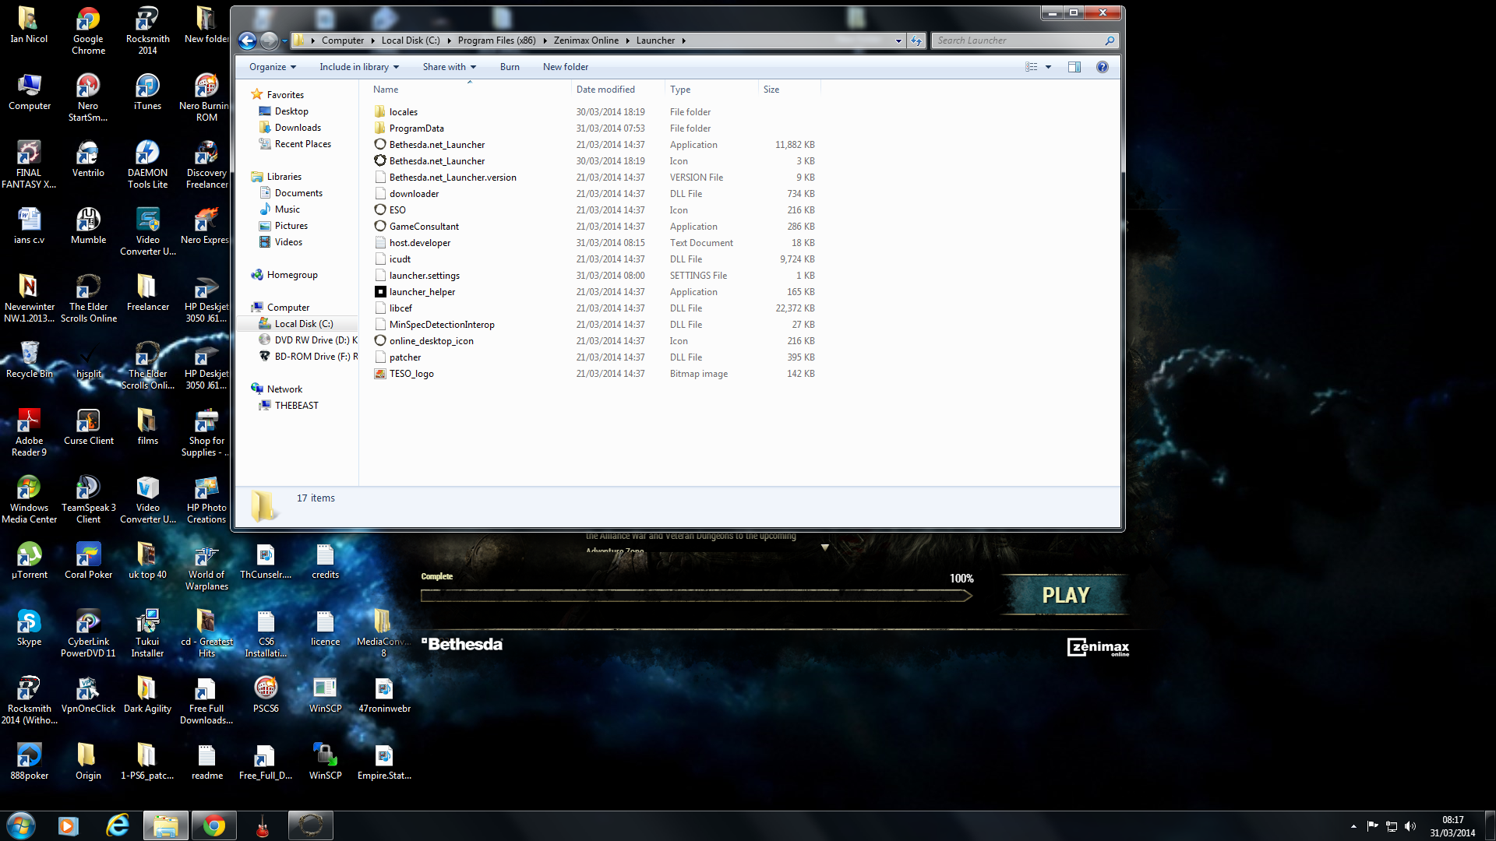This screenshot has height=841, width=1496.
Task: Switch to Chrome in the taskbar
Action: 213,825
